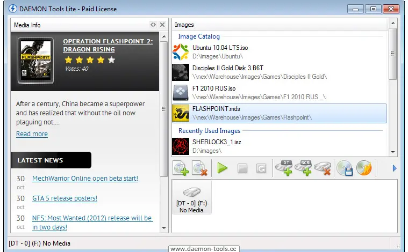The height and width of the screenshot is (252, 408).
Task: Click the Recently Used Images group header
Action: 209,131
